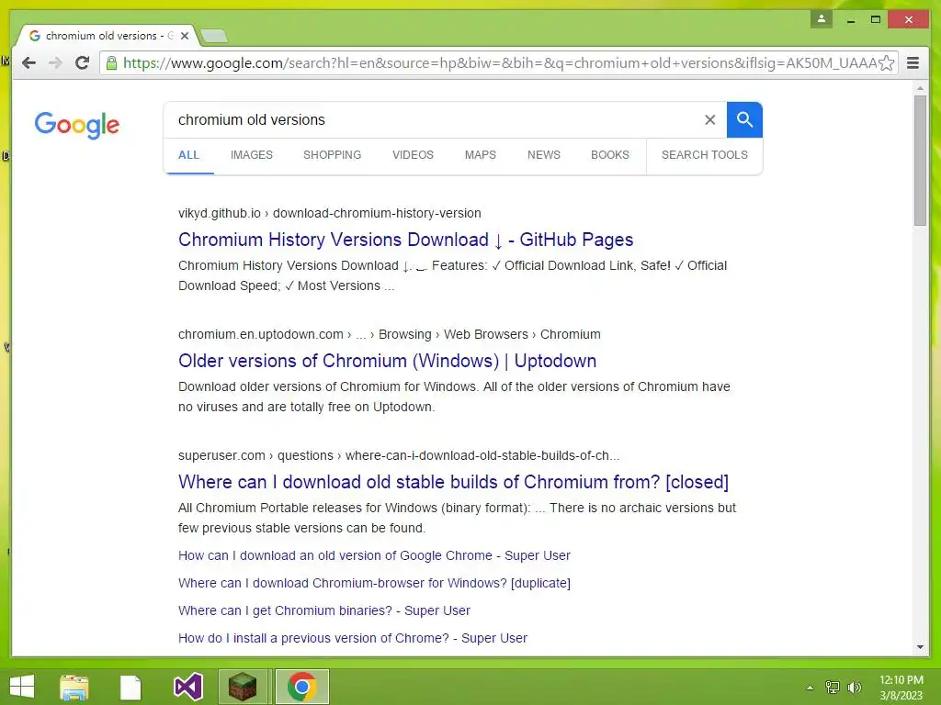Image resolution: width=941 pixels, height=705 pixels.
Task: Maximize the Chrome window
Action: [876, 20]
